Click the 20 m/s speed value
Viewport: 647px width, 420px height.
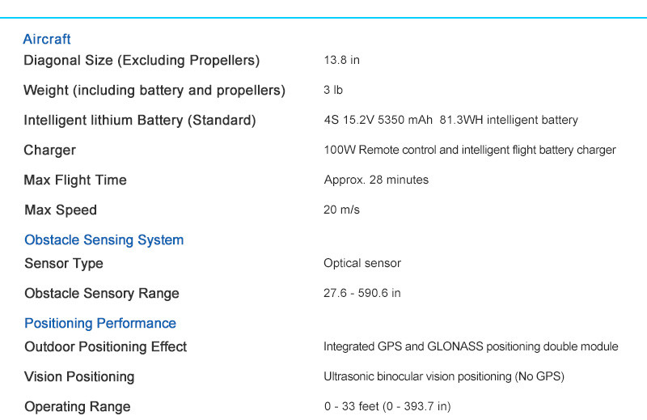point(341,210)
